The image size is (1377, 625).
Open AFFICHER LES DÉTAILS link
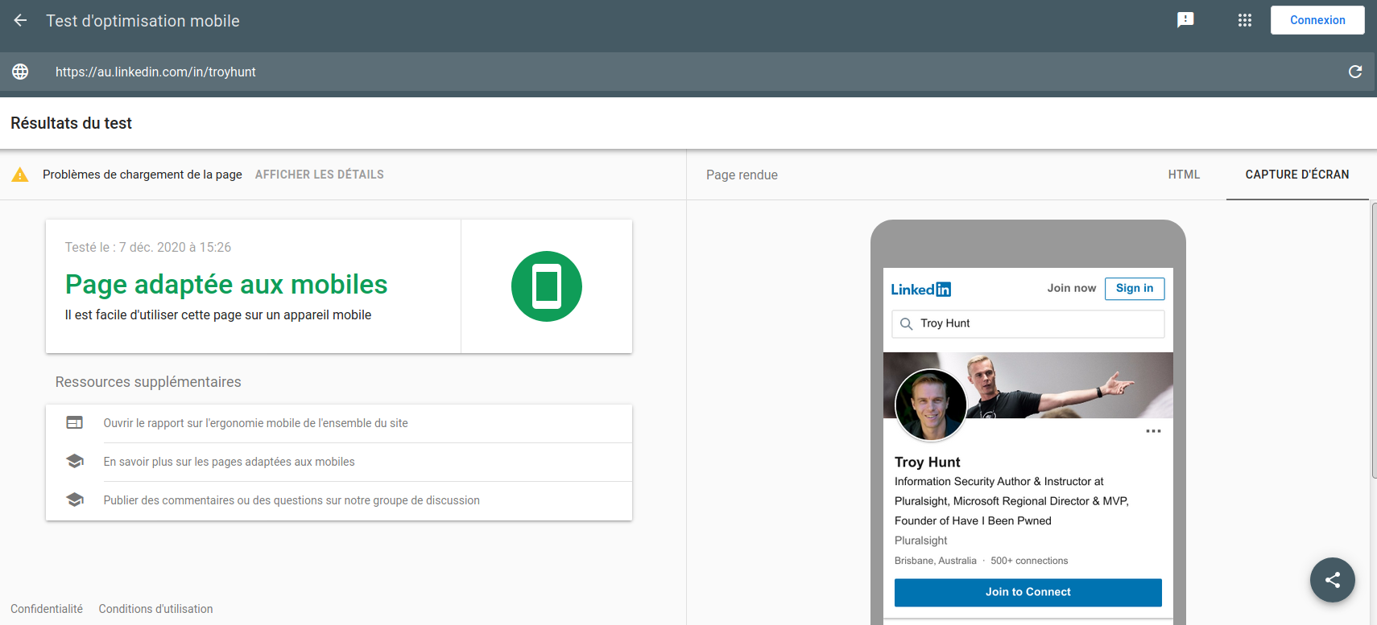[320, 175]
